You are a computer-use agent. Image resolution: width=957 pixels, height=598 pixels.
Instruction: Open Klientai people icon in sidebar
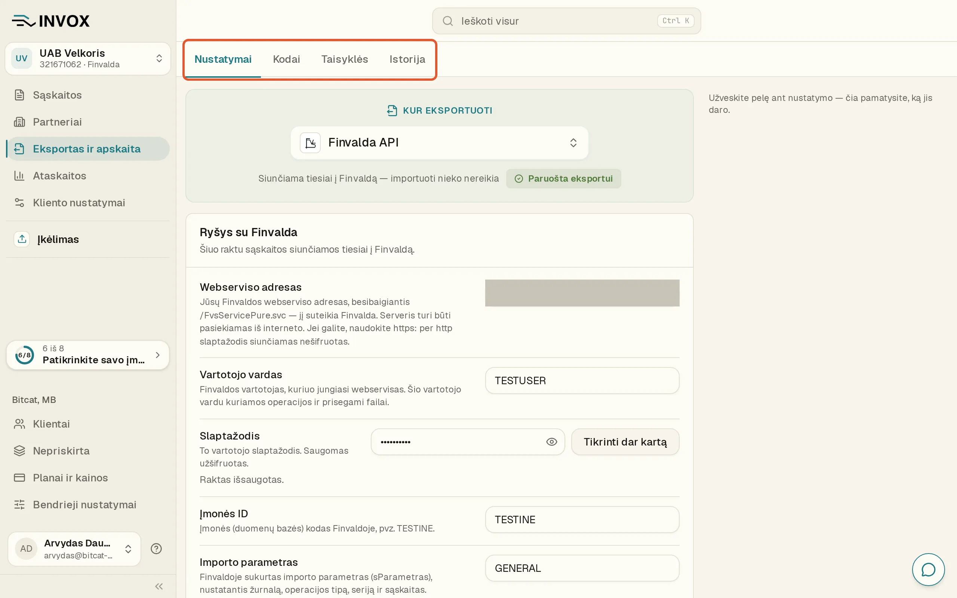point(19,424)
